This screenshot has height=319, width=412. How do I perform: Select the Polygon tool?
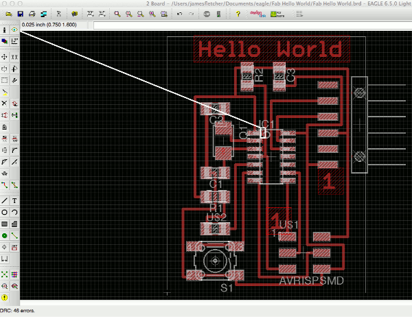click(14, 224)
